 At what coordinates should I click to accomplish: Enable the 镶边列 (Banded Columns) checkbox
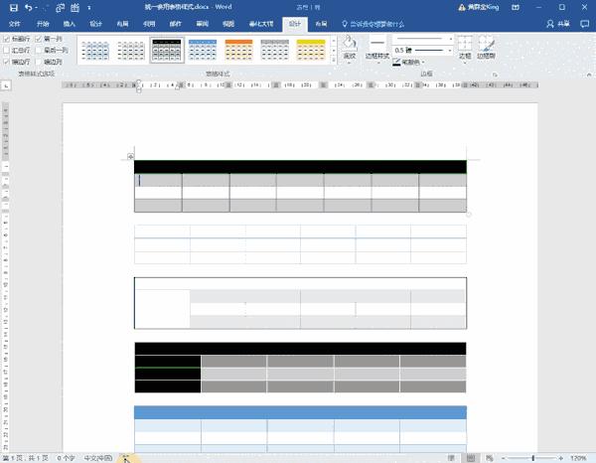tap(39, 62)
